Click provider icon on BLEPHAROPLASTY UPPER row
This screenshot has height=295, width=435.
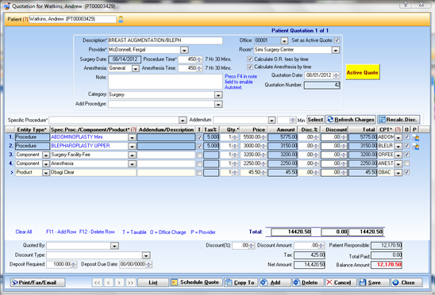[x=416, y=147]
